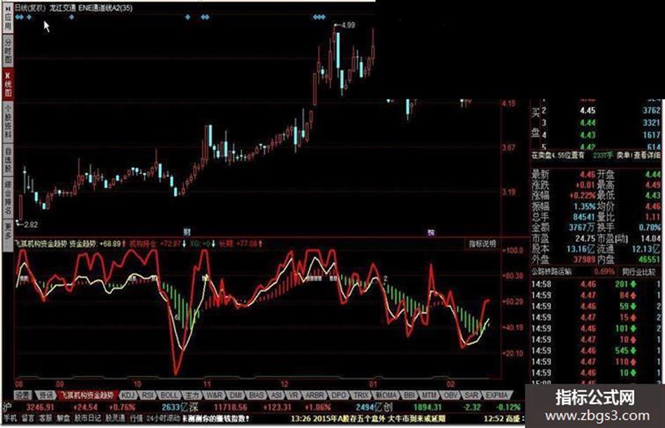
Task: Open 自选股 sidebar tab
Action: click(x=8, y=160)
